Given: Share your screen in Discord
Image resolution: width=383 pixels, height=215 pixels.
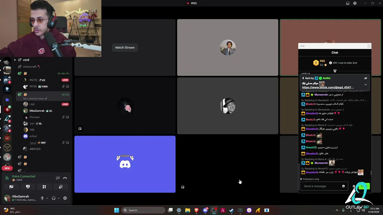Looking at the screenshot, I should click(28, 187).
